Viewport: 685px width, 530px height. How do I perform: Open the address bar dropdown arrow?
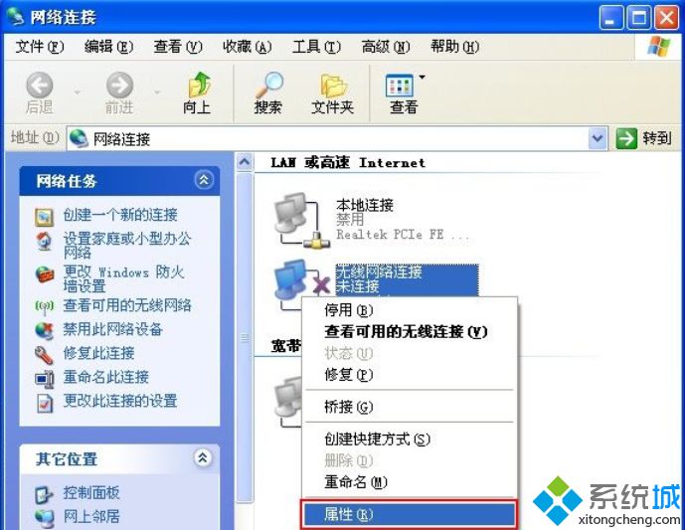598,139
